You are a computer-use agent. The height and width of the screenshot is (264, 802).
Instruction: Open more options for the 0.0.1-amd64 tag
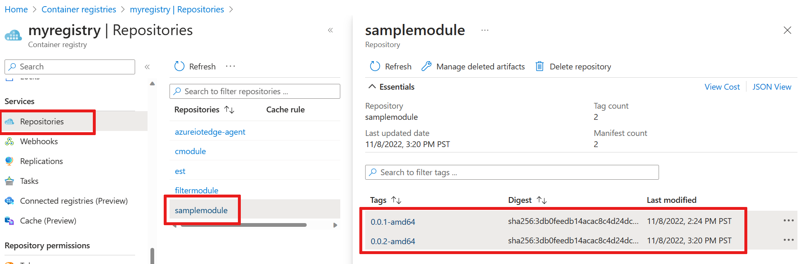tap(788, 221)
